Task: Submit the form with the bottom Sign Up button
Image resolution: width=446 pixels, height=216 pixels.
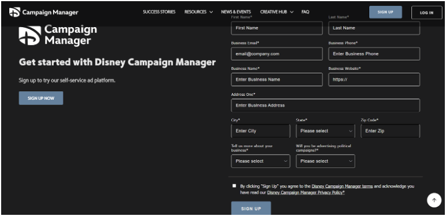Action: [251, 208]
